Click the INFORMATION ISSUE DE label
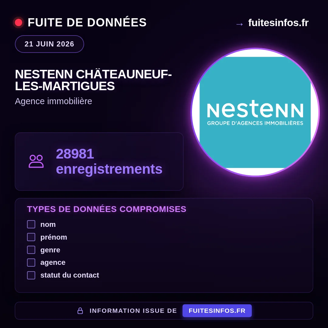The image size is (328, 328). pos(133,311)
